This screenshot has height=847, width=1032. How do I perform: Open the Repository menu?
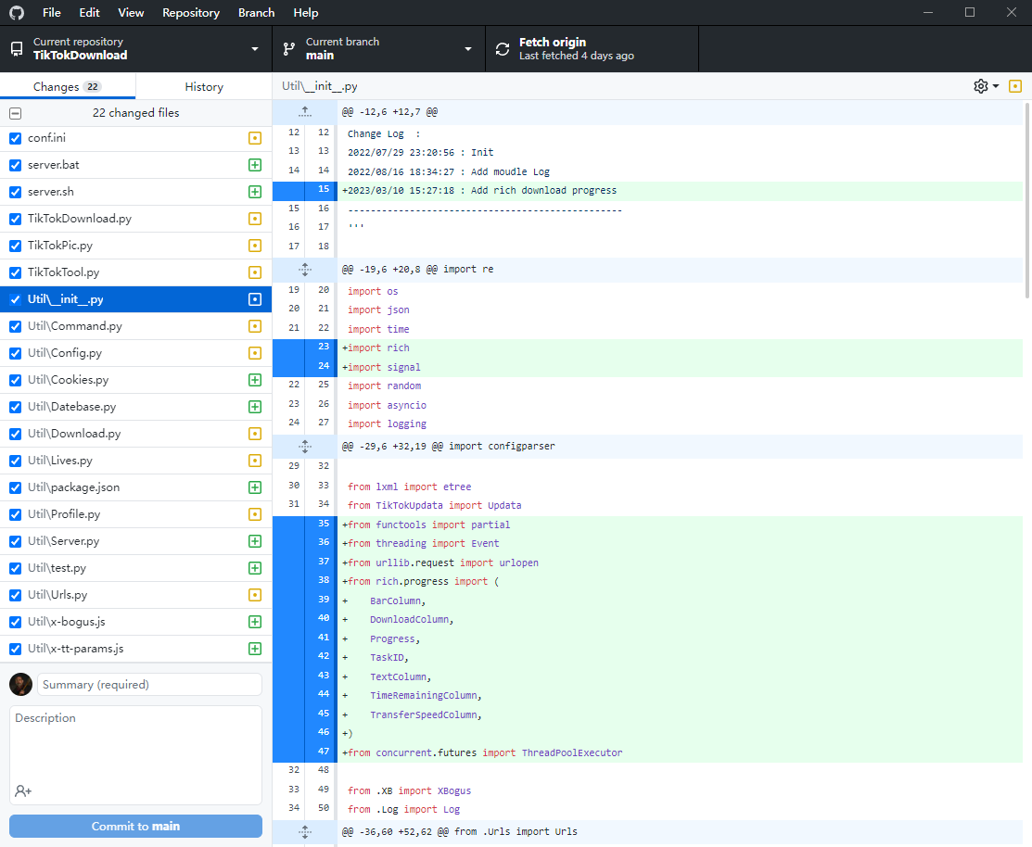(190, 12)
